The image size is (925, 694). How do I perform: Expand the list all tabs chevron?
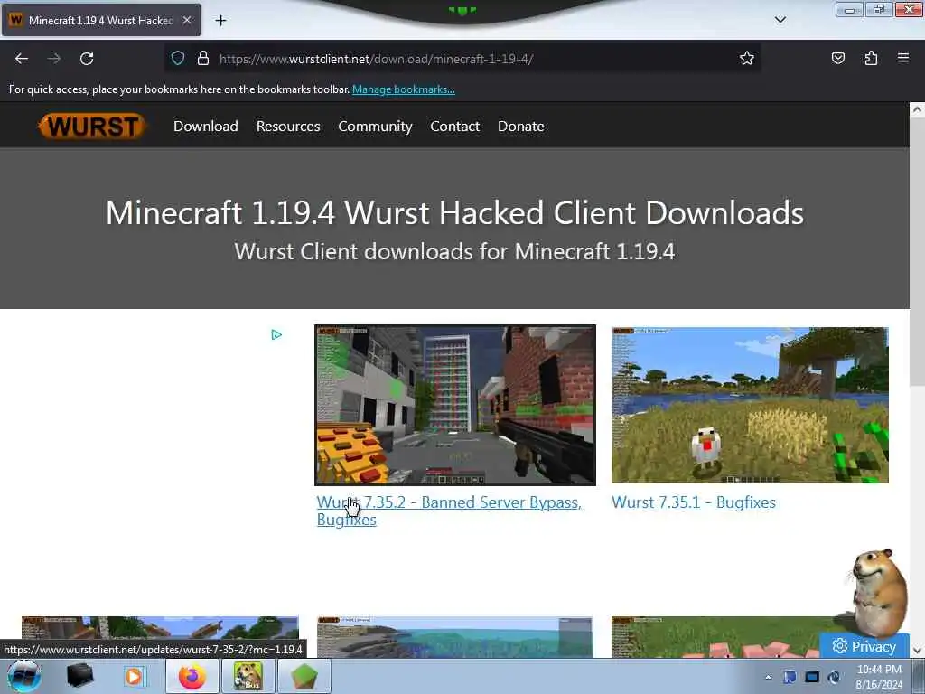point(780,20)
